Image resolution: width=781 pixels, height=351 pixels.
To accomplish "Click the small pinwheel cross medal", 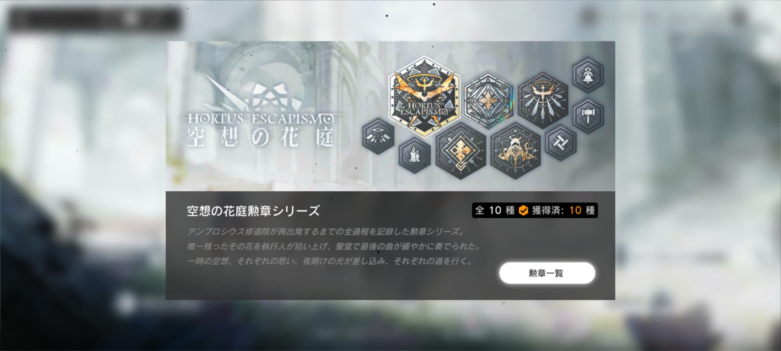I will [x=561, y=143].
